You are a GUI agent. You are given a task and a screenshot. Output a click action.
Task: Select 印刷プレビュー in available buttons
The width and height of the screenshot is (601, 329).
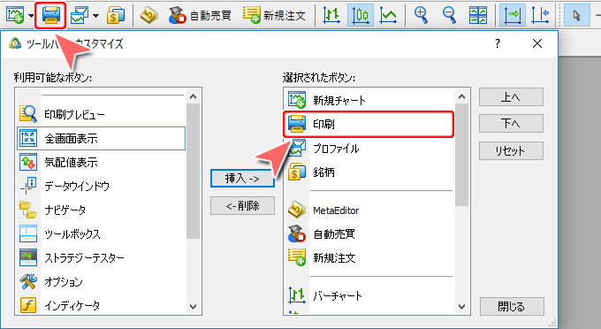[x=101, y=114]
